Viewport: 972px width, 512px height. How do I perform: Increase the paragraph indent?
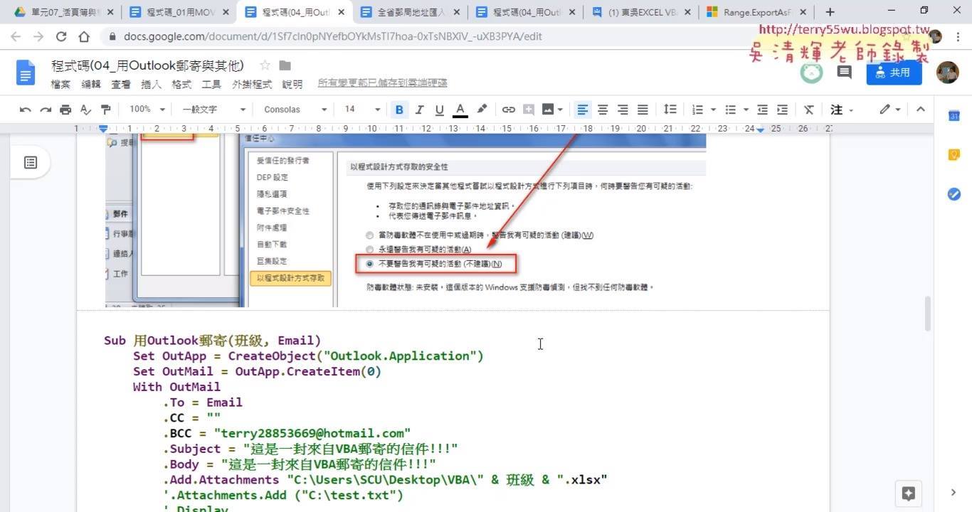(x=782, y=110)
